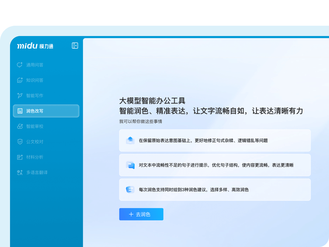Click the card about 优化句子结构

pyautogui.click(x=215, y=165)
